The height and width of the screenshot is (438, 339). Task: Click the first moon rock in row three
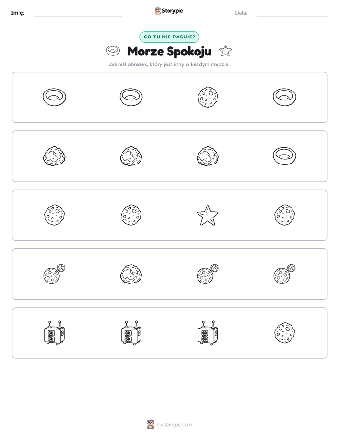(54, 215)
